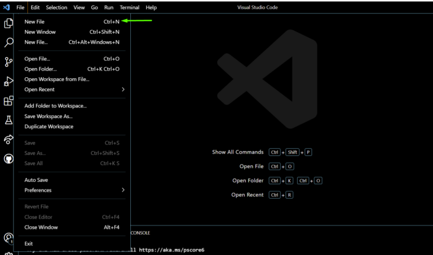
Task: Open the Help menu
Action: (151, 8)
